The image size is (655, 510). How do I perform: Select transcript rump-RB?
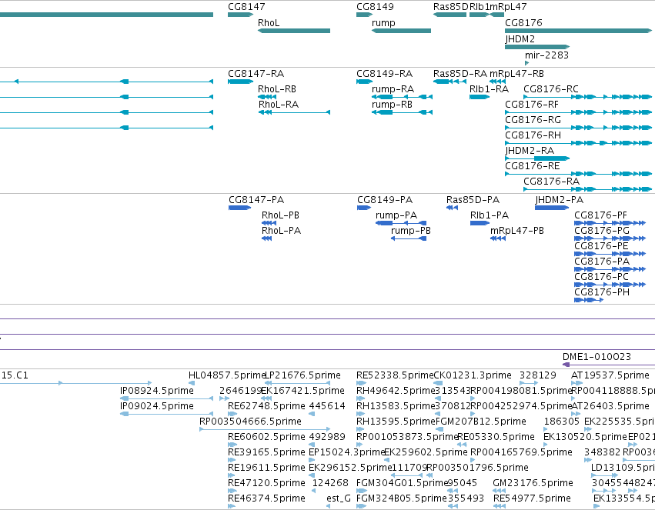pyautogui.click(x=392, y=105)
